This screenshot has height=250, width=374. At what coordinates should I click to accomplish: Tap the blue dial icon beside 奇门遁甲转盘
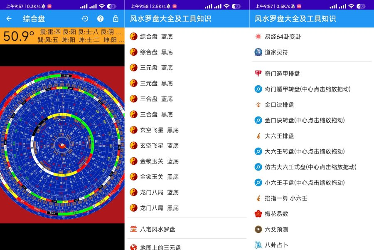258,89
